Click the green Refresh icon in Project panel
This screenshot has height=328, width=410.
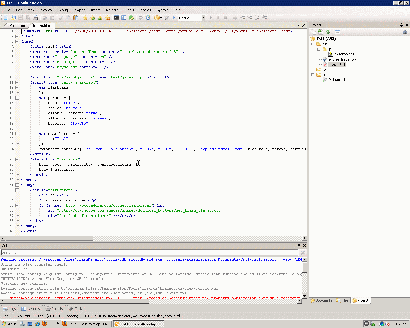pos(328,32)
